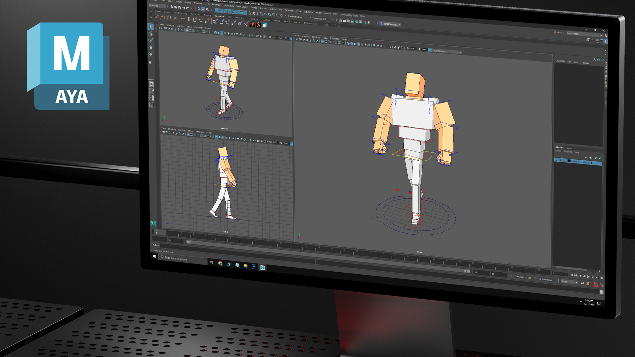Viewport: 635px width, 357px height.
Task: Switch to single pane layout icon
Action: (x=151, y=84)
